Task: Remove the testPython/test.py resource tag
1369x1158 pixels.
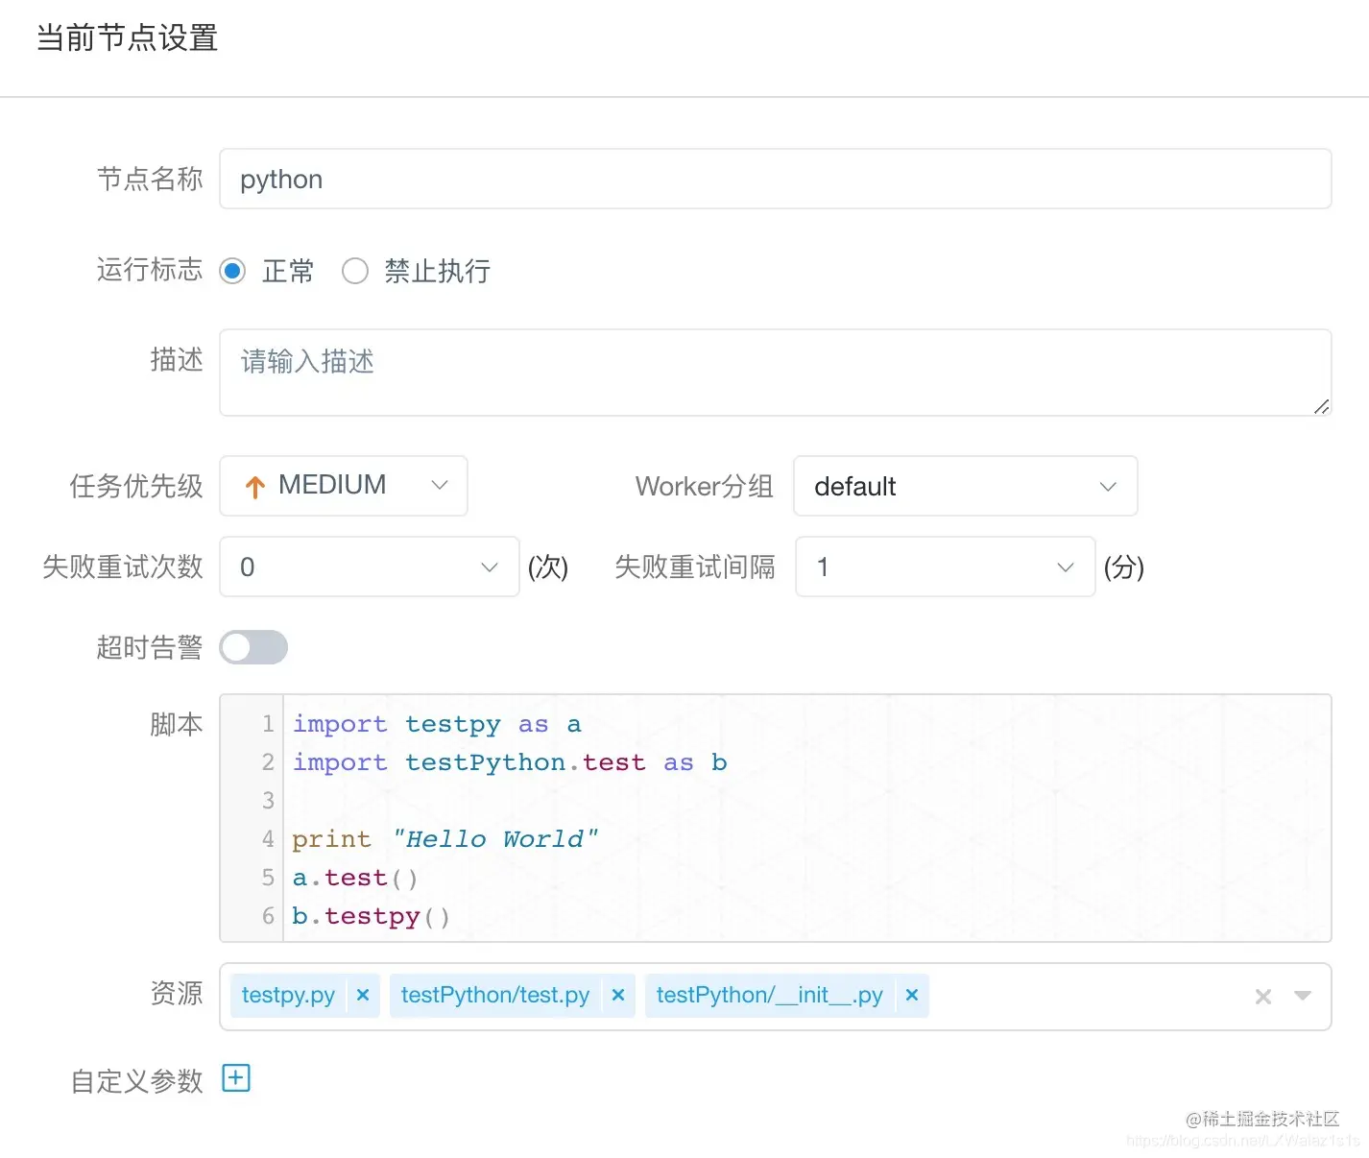Action: 618,995
